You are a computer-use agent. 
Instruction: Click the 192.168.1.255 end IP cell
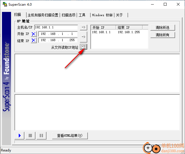129,32
